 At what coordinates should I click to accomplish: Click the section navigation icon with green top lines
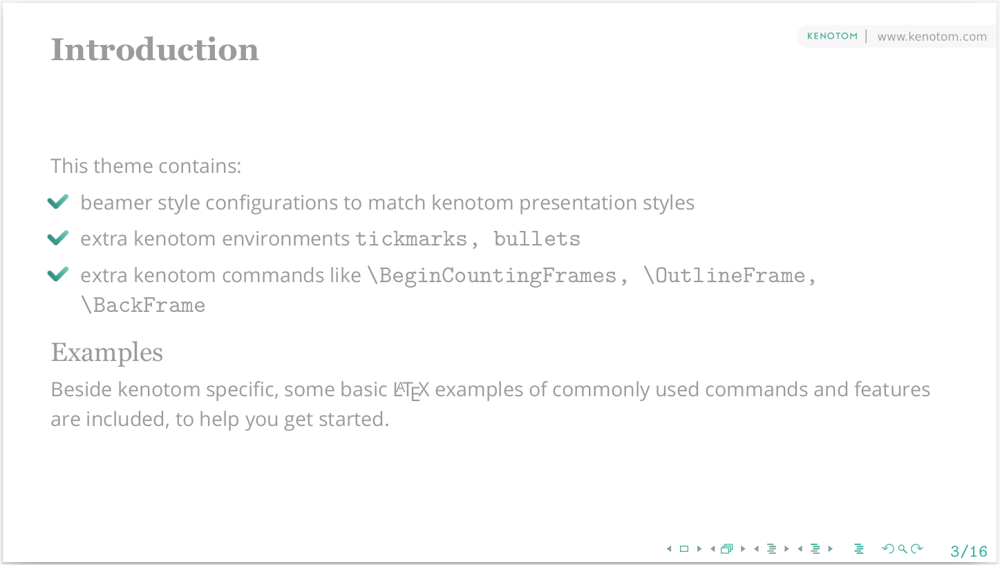pos(815,549)
